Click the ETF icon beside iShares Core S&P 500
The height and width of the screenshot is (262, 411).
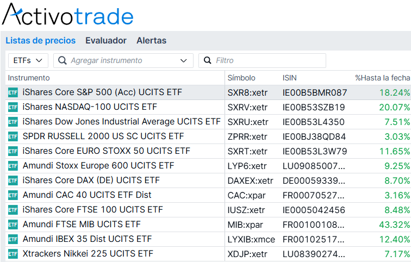pyautogui.click(x=13, y=92)
